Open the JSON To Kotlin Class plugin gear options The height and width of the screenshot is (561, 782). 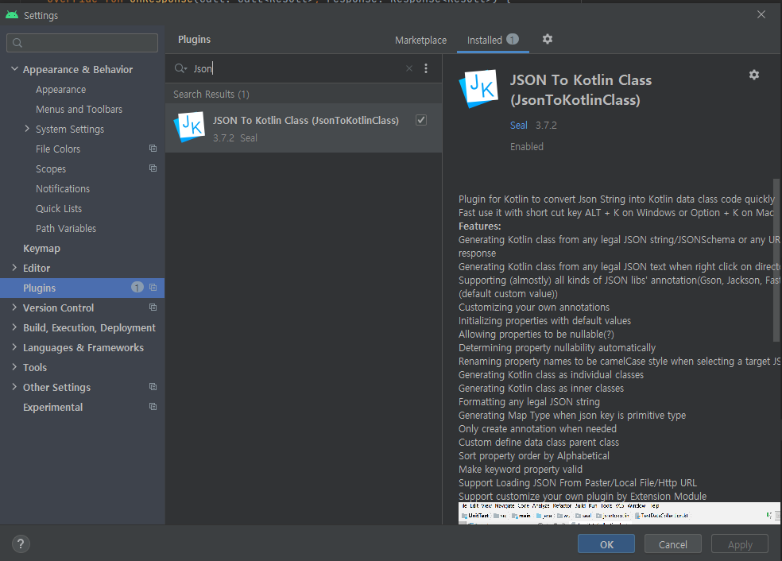tap(753, 75)
